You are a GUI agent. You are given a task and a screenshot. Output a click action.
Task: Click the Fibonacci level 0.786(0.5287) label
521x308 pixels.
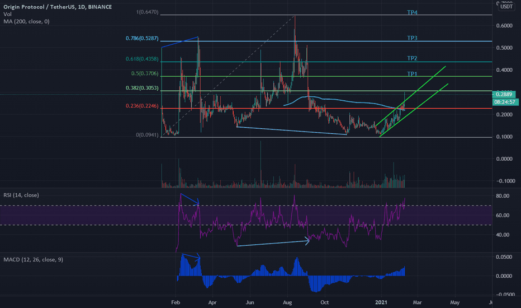click(142, 38)
